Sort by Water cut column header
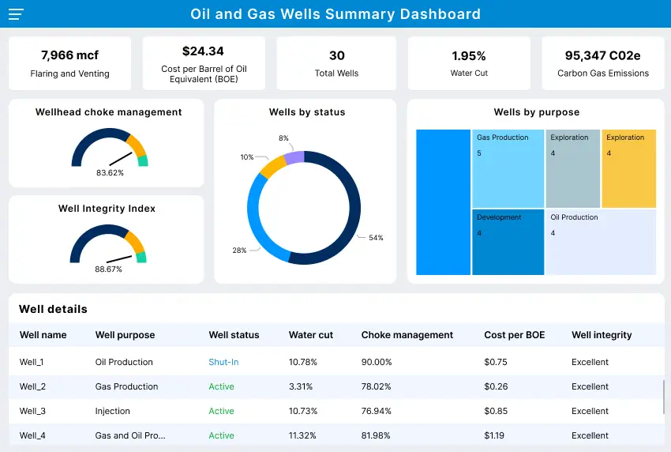Screen dimensions: 671x452 311,335
